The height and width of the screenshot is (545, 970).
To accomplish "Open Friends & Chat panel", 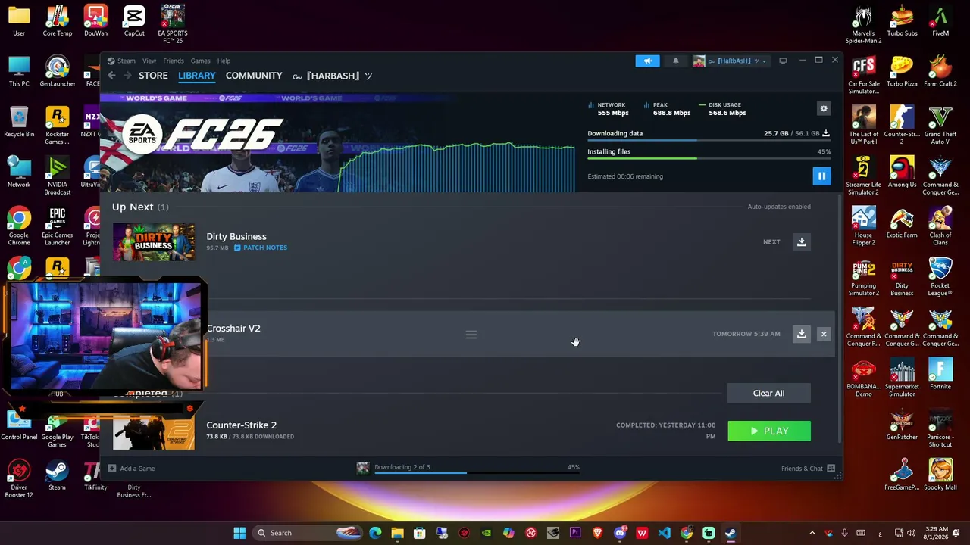I will (808, 469).
